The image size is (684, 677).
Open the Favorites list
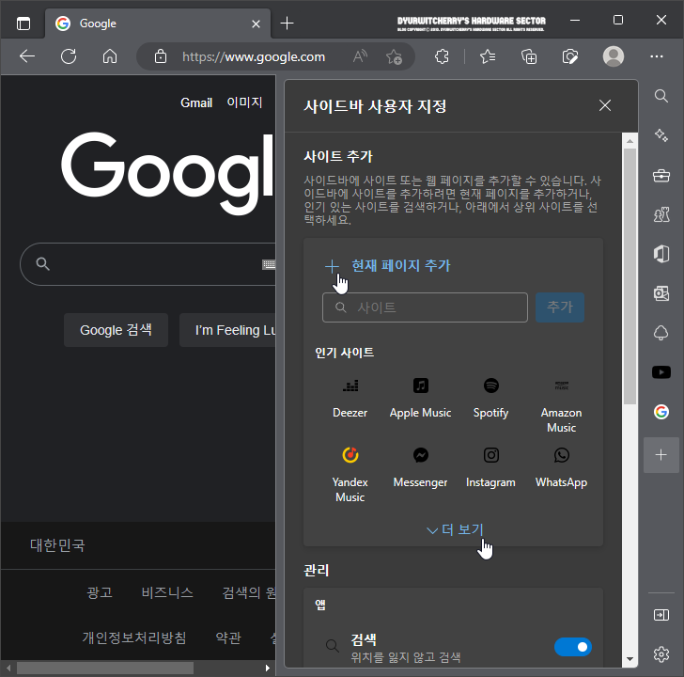(488, 56)
